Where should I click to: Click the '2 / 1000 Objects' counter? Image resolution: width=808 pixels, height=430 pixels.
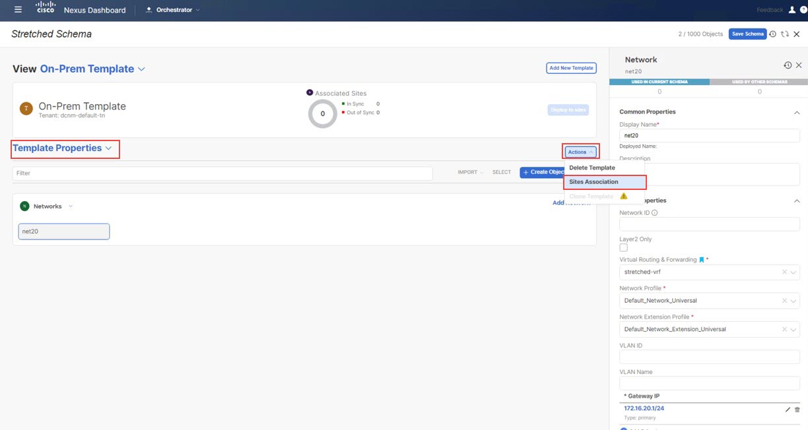(x=700, y=34)
